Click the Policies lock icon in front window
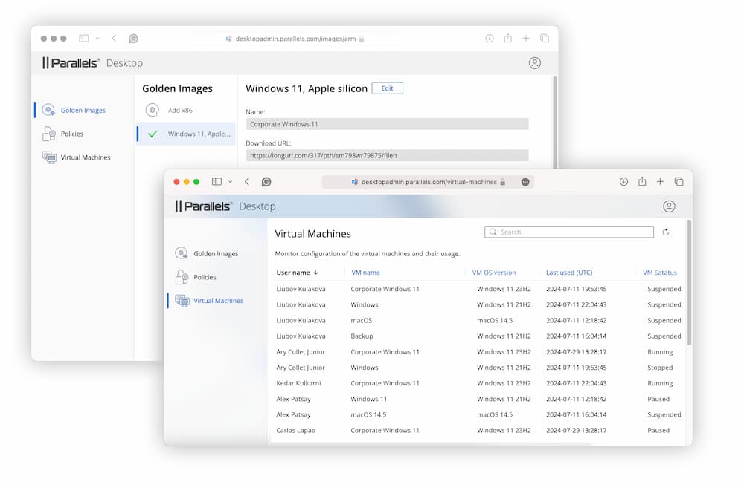 click(x=182, y=277)
